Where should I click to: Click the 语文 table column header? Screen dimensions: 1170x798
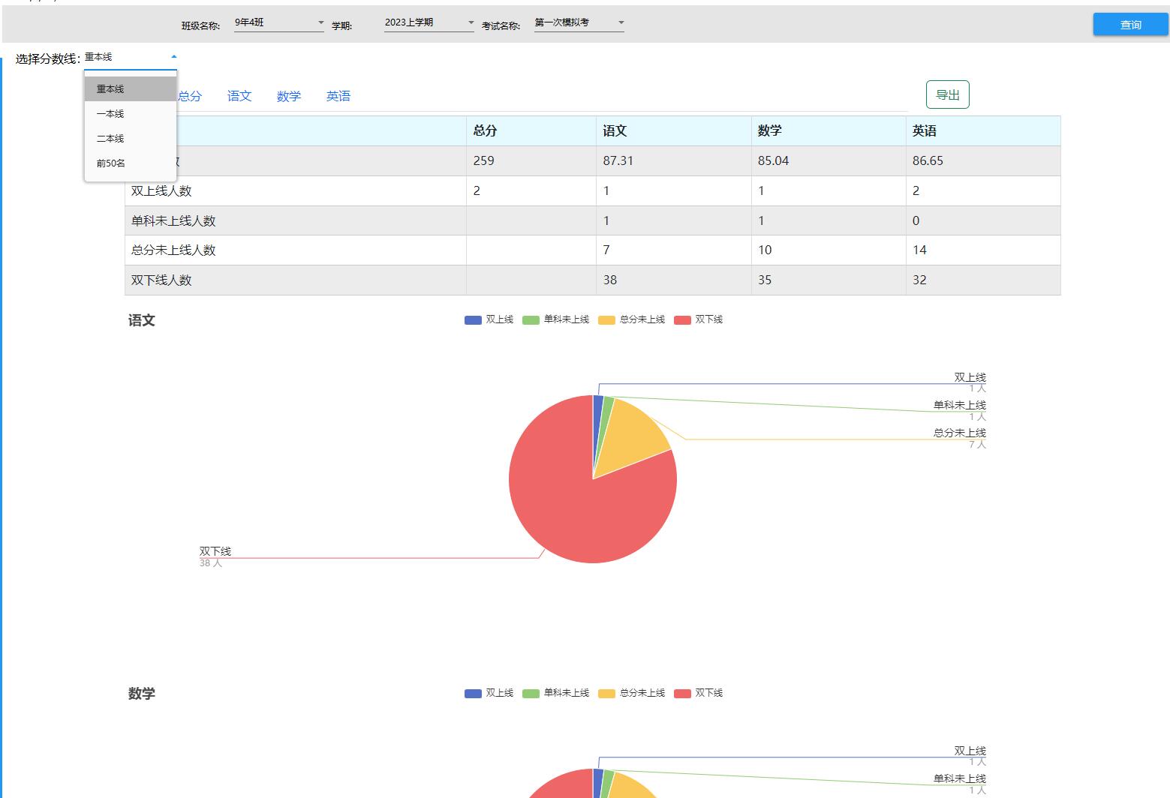[x=674, y=130]
